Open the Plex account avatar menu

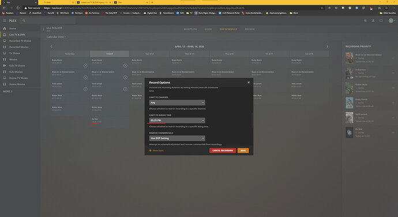click(x=391, y=21)
